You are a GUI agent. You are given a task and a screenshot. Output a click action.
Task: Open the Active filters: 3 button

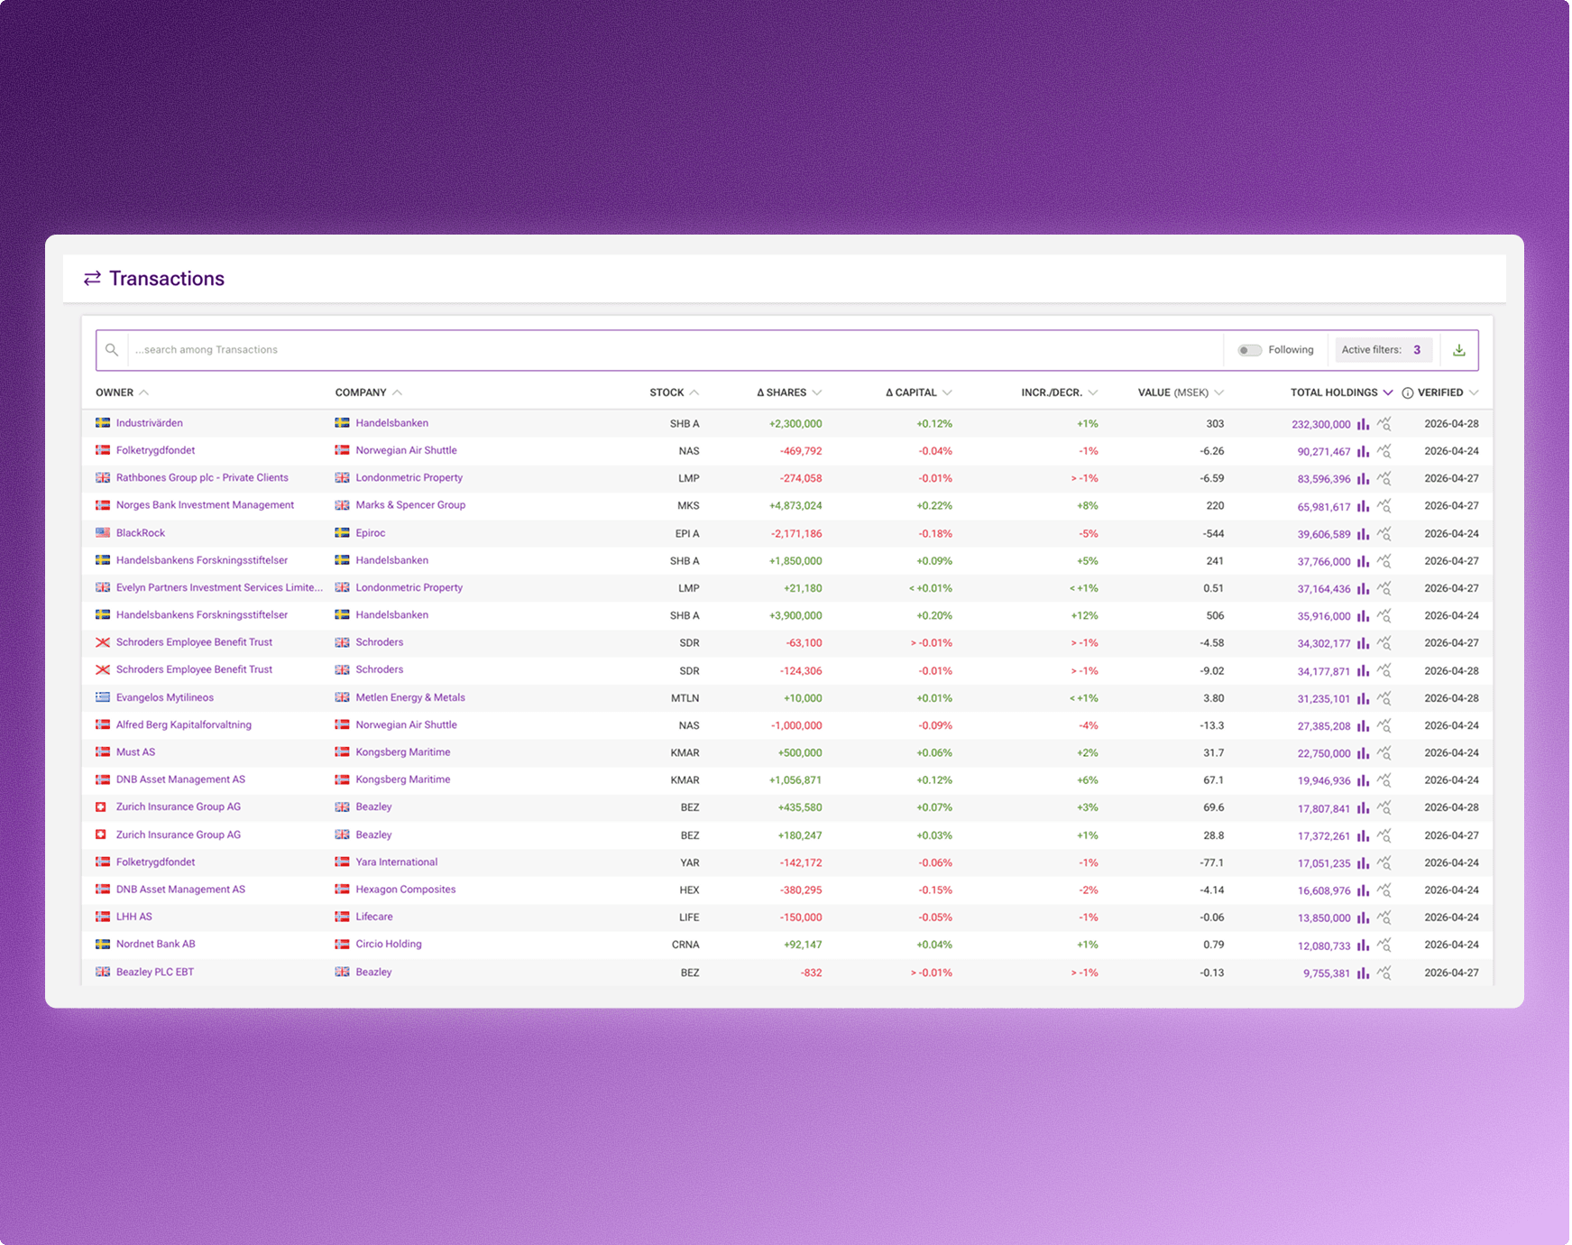click(1383, 350)
